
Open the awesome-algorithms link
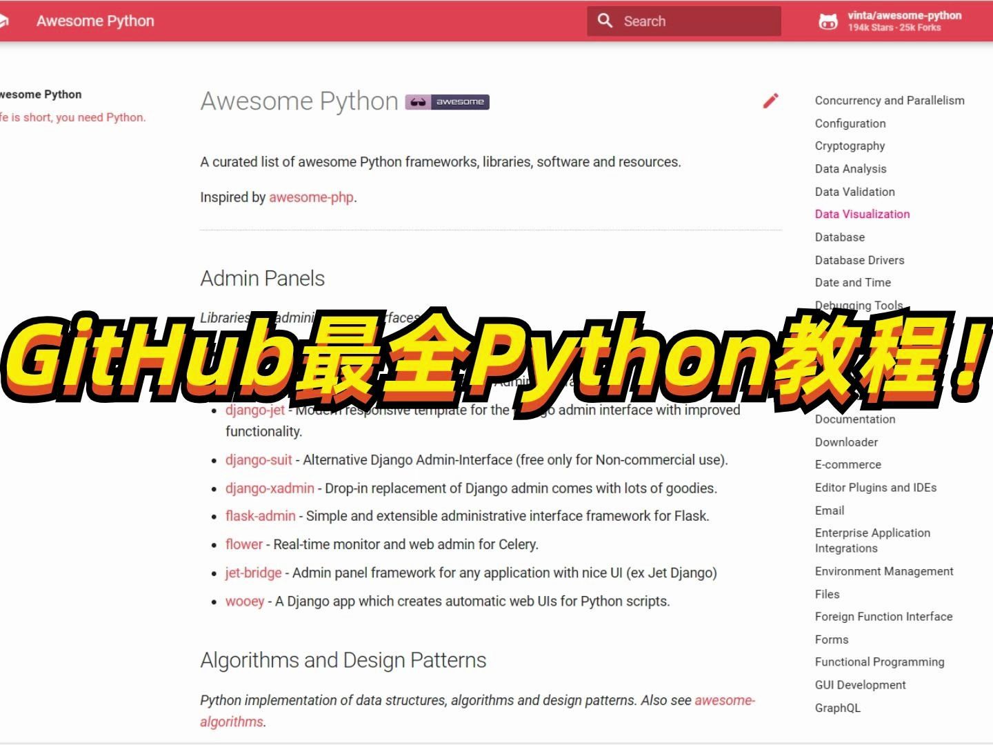pos(477,711)
